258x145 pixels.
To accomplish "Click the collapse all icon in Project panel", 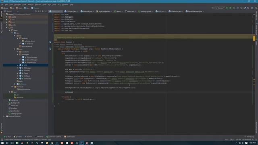I will pos(39,11).
